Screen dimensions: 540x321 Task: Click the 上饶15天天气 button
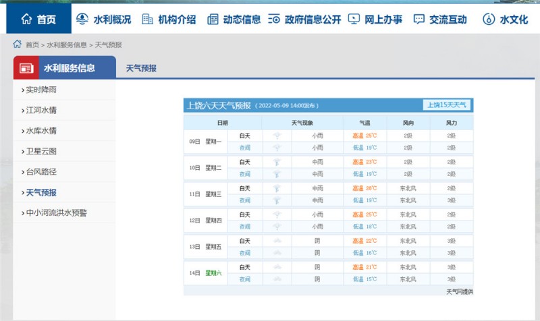(x=447, y=105)
